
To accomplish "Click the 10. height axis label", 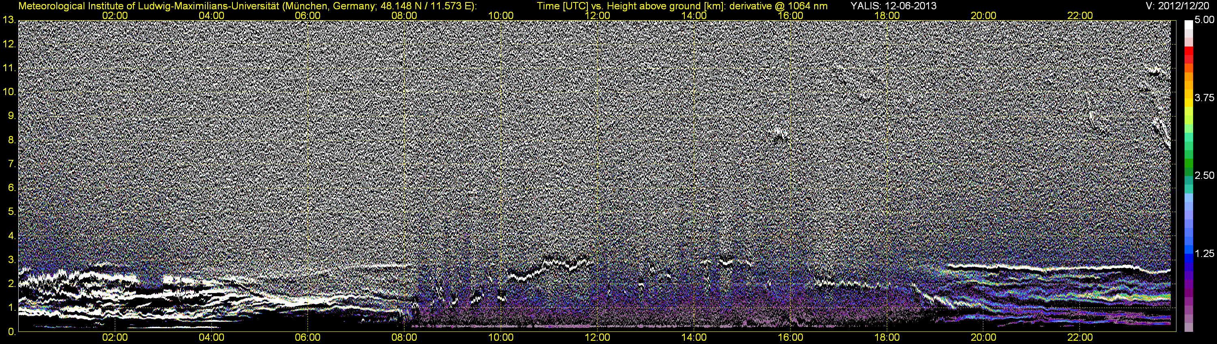I will click(x=9, y=92).
